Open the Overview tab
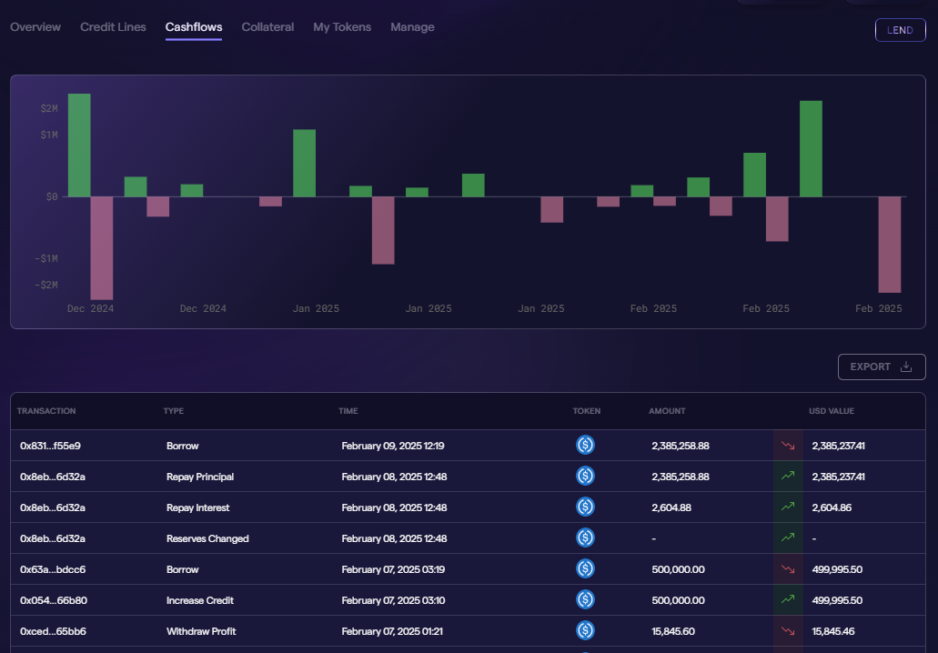 click(x=35, y=27)
